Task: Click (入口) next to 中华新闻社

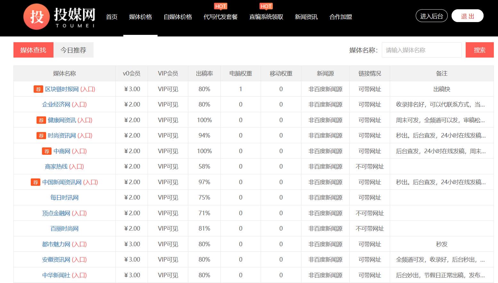Action: [x=79, y=275]
